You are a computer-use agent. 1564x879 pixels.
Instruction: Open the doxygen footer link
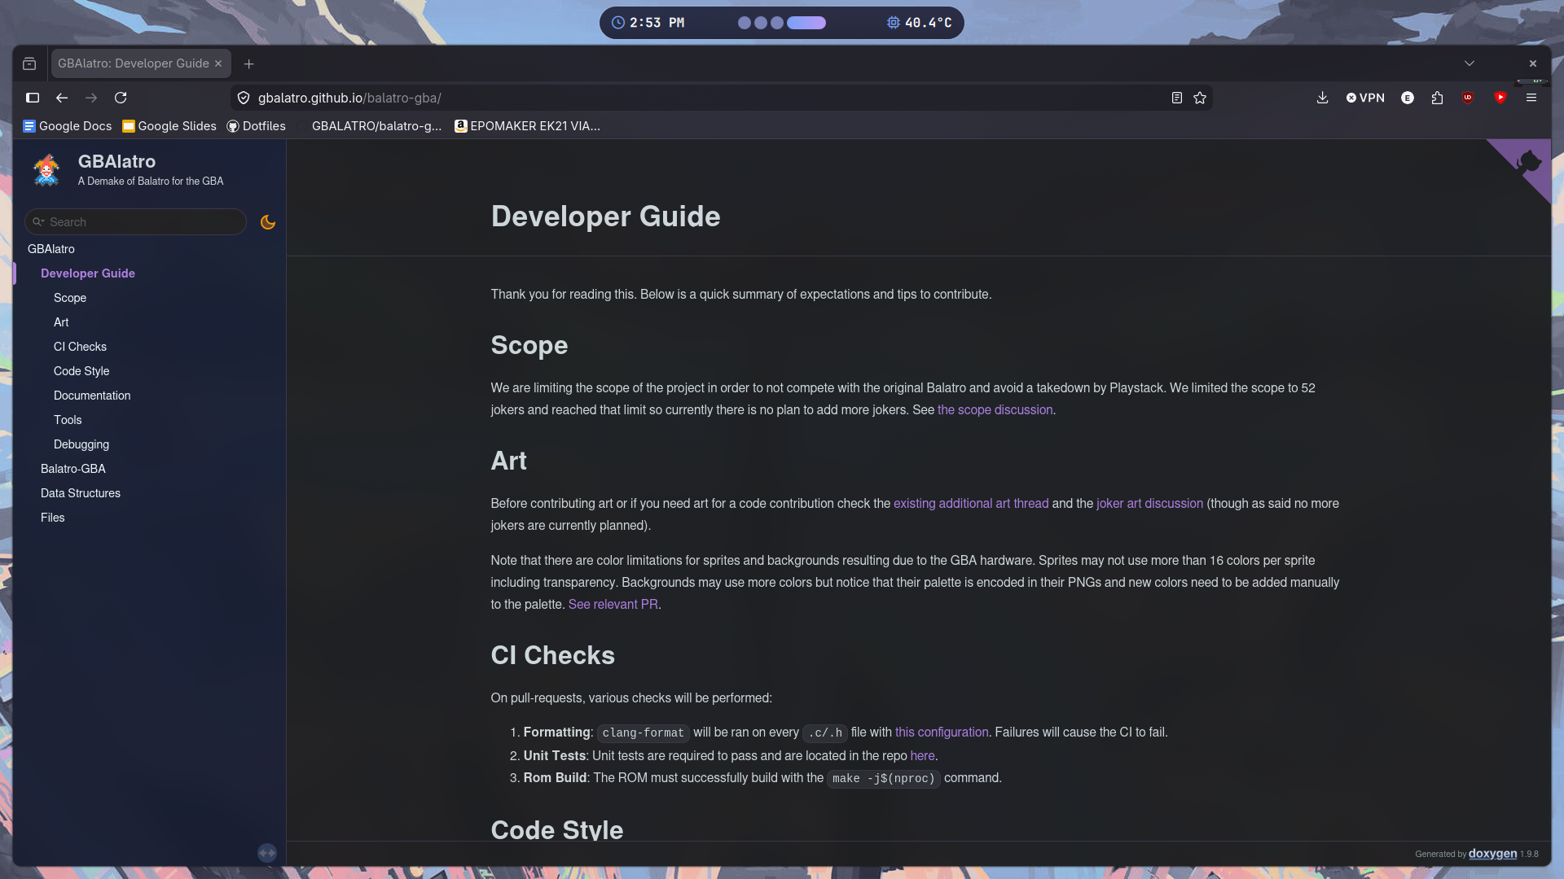click(x=1492, y=853)
